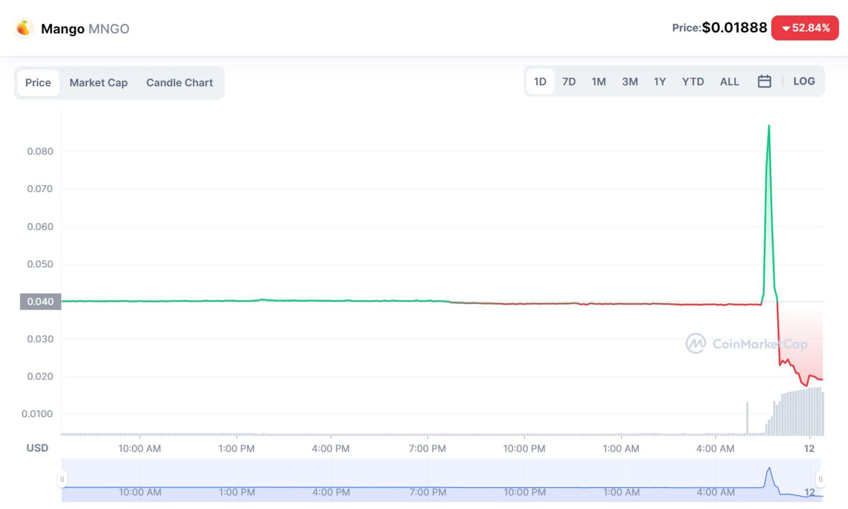Open the calendar date range picker
Viewport: 848px width, 509px height.
click(x=764, y=82)
